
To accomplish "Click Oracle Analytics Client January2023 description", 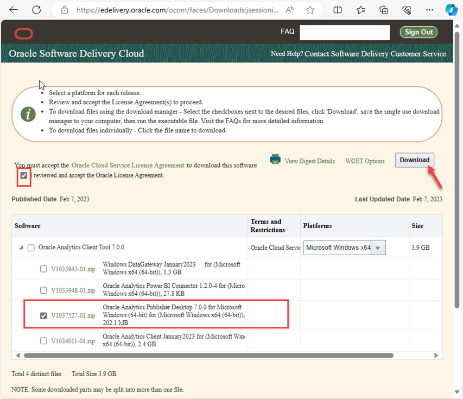I will pos(174,340).
